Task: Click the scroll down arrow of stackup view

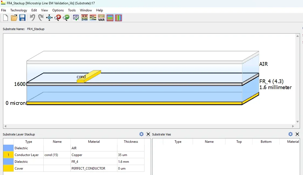Action: (x=298, y=122)
